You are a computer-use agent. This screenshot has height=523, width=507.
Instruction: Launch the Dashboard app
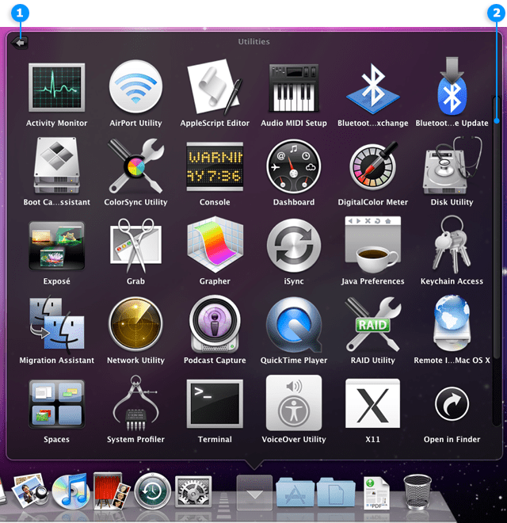294,166
